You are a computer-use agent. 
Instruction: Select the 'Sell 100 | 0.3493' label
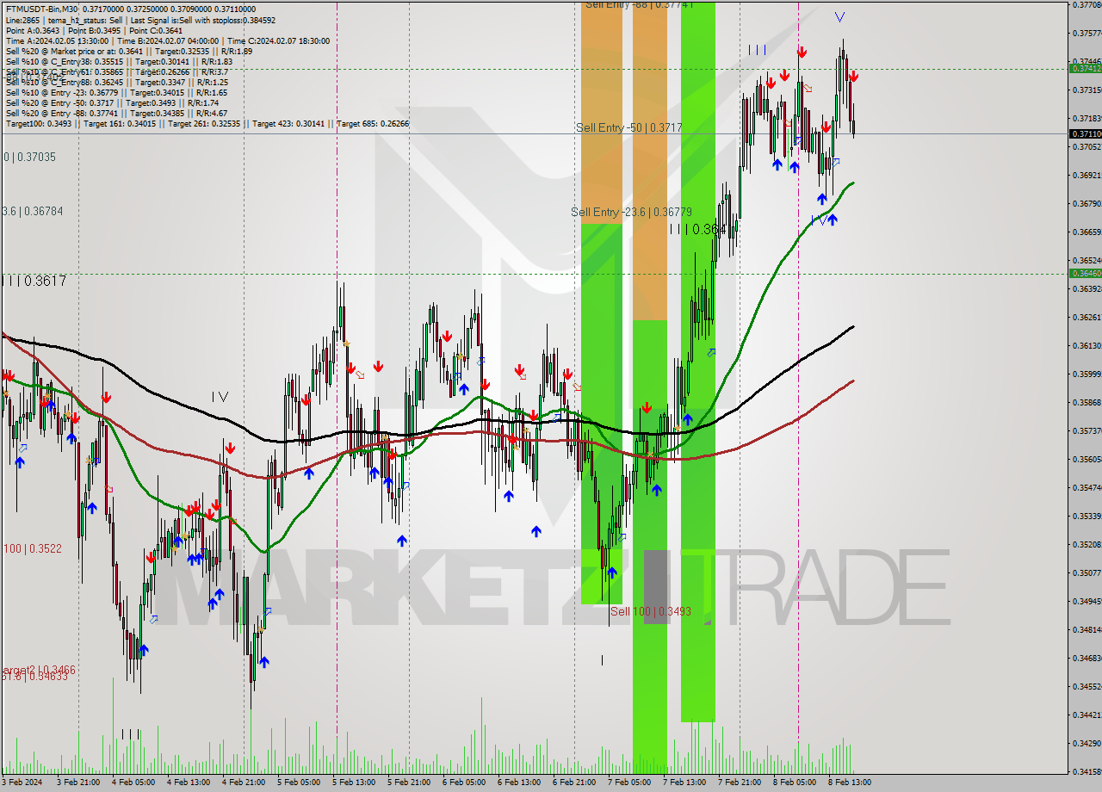[x=651, y=611]
